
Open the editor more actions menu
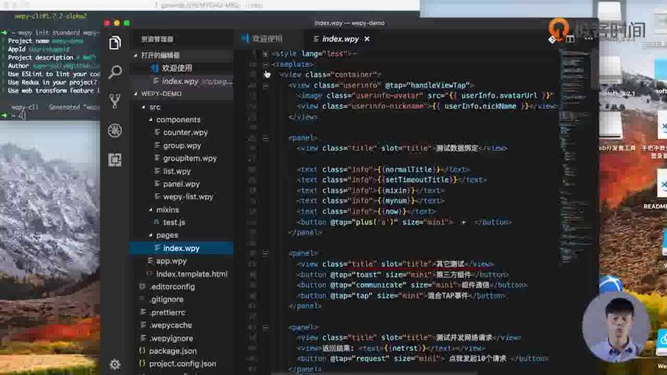pyautogui.click(x=589, y=39)
